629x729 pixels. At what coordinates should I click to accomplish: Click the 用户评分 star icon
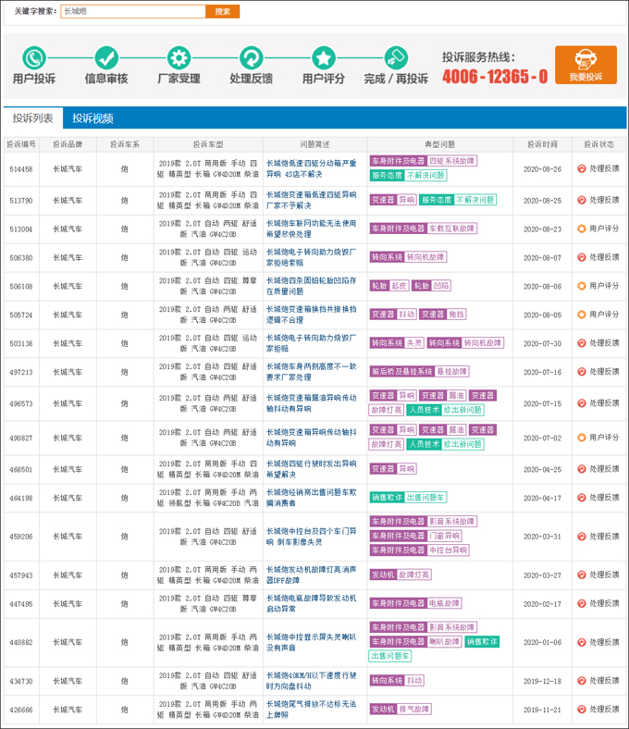(x=324, y=57)
